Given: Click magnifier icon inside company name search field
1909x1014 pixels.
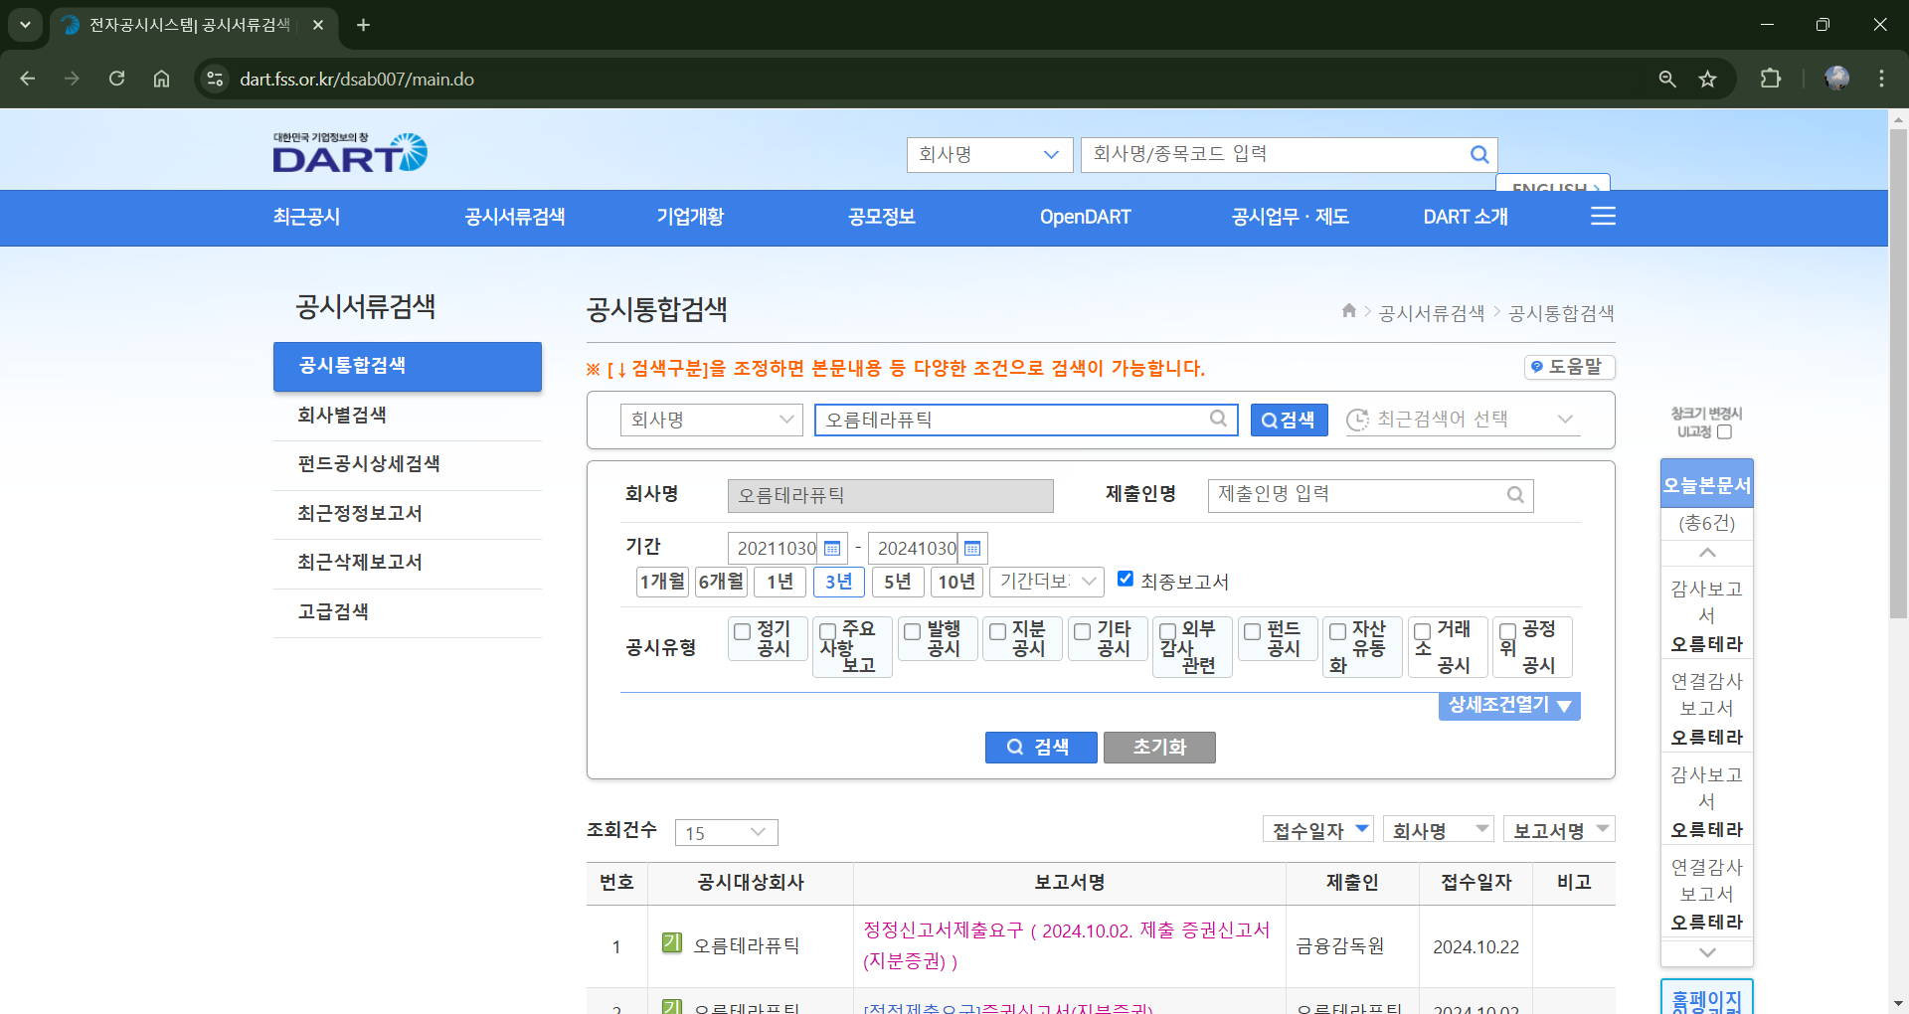Looking at the screenshot, I should pos(1218,419).
